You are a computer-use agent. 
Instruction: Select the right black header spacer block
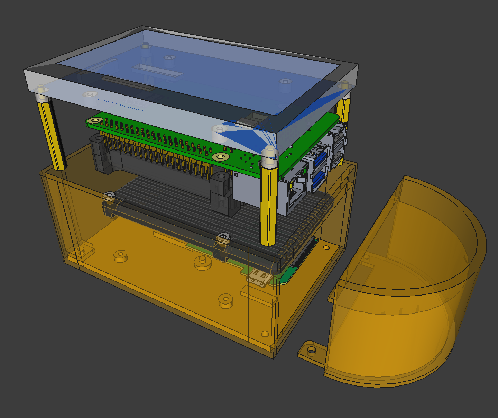pyautogui.click(x=224, y=194)
